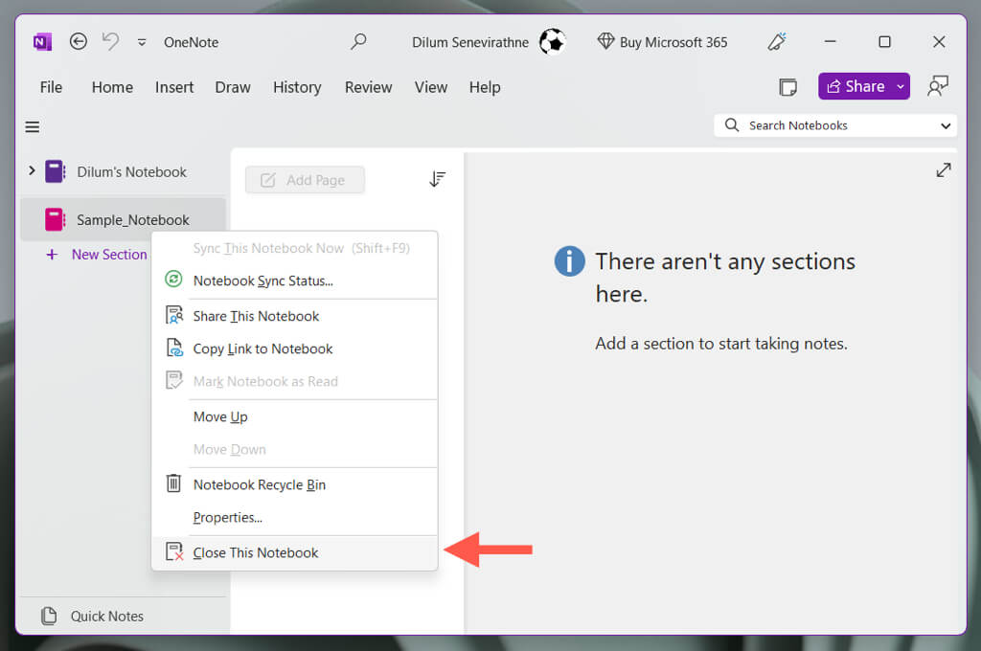Screen dimensions: 981x651
Task: Open Quick Notes at the bottom
Action: 106,617
